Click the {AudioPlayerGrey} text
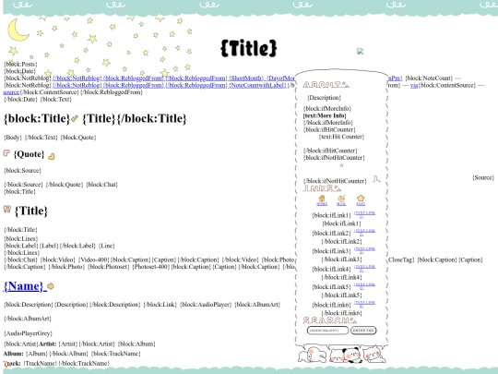The width and height of the screenshot is (498, 374). pos(28,333)
